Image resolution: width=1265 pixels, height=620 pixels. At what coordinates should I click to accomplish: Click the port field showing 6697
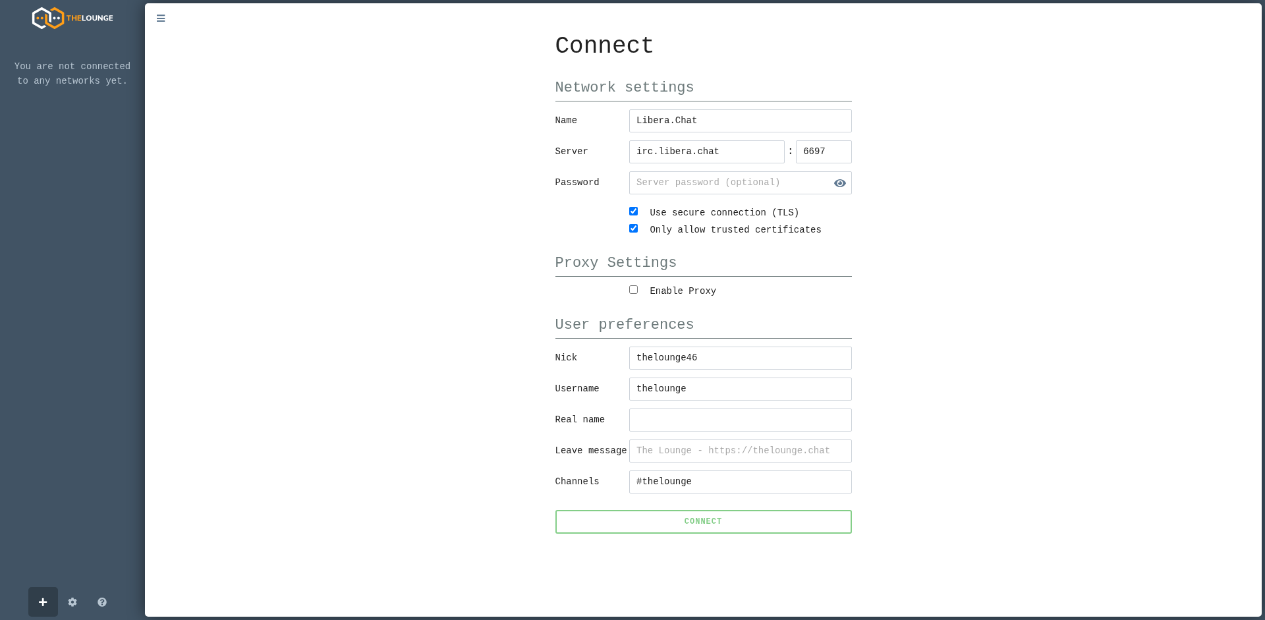click(824, 152)
